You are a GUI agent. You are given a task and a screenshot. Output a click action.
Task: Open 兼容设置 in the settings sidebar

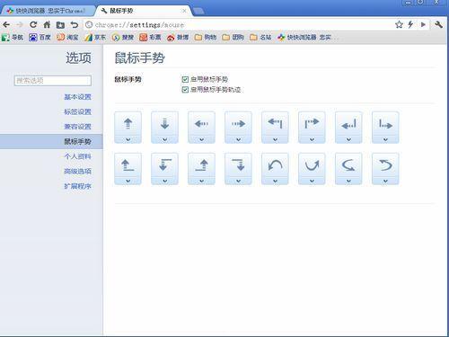point(77,127)
